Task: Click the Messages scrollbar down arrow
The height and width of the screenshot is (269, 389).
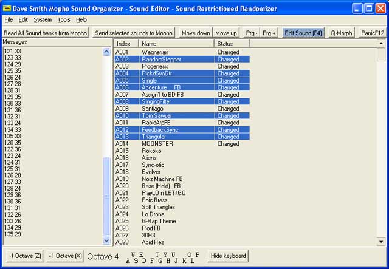Action: click(106, 240)
